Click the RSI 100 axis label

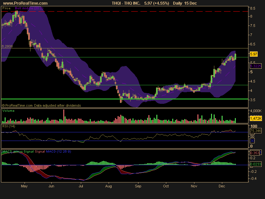[254, 126]
